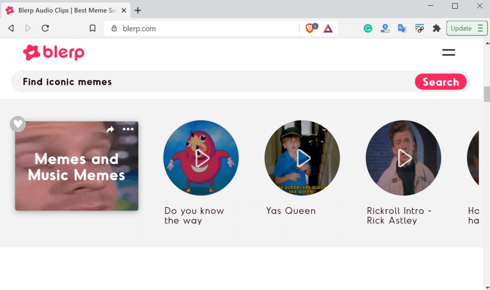Favorite Memes and Music Memes with heart icon
Screen dimensions: 490x290
point(18,124)
